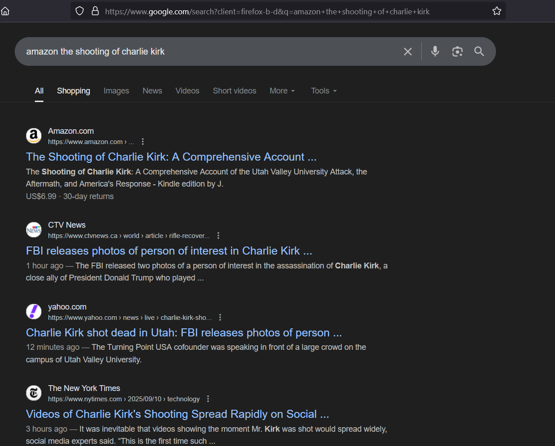The height and width of the screenshot is (446, 555).
Task: Click the Firefox home icon
Action: (x=5, y=11)
